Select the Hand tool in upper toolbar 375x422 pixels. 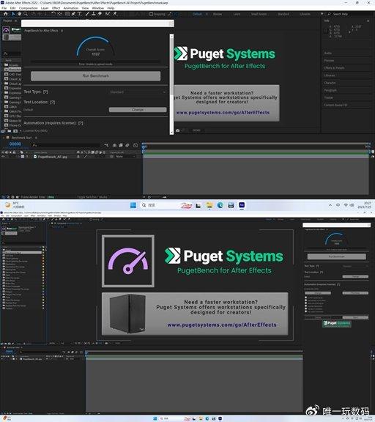[20, 14]
